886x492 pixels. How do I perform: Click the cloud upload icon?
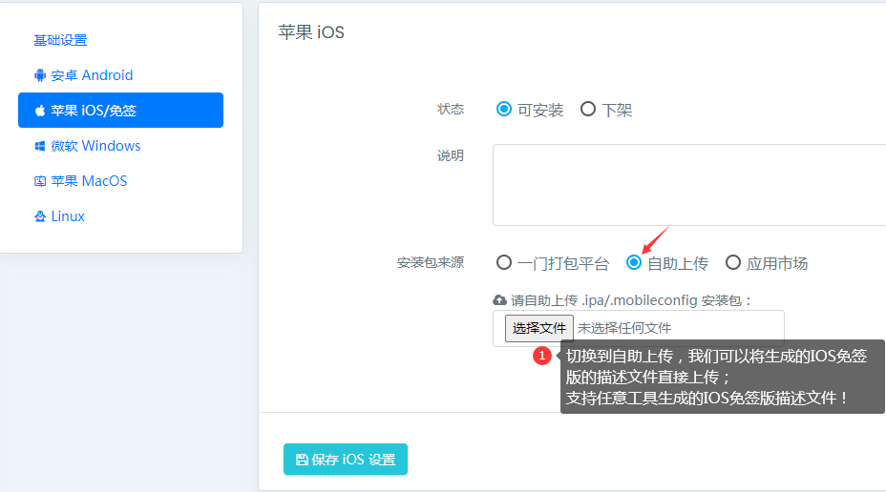(499, 300)
